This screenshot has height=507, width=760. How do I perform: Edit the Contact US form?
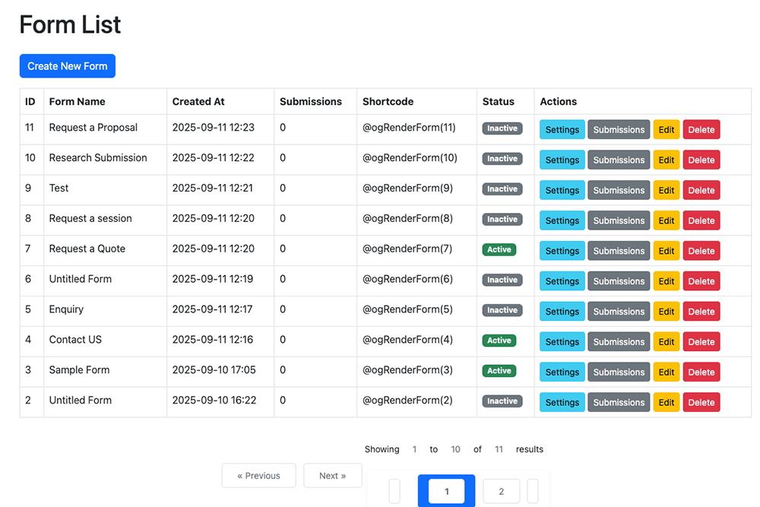666,341
